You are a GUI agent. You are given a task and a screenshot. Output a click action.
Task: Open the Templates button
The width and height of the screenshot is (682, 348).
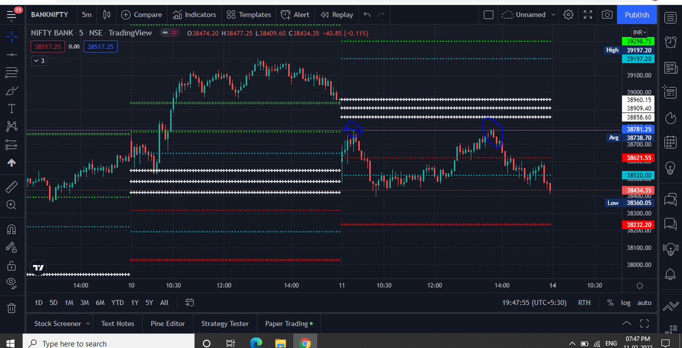point(248,15)
